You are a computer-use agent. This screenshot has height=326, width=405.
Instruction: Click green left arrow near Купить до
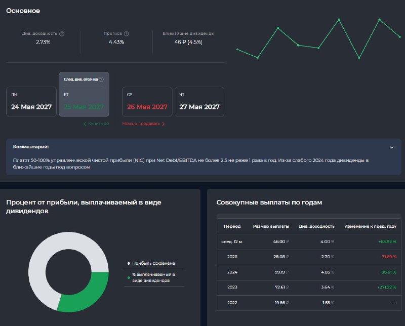tap(85, 124)
